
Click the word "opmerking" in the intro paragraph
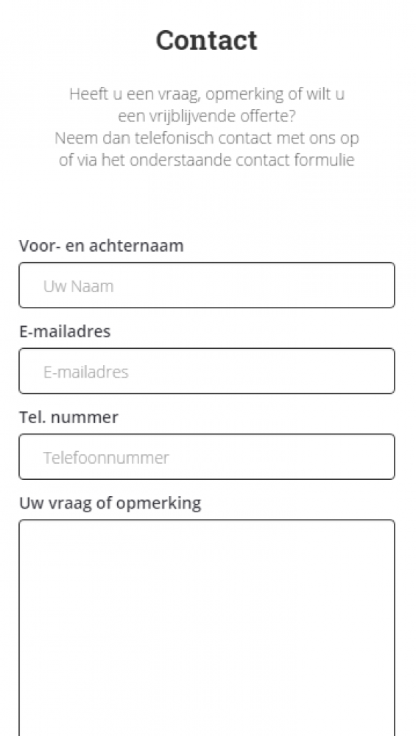tap(244, 95)
